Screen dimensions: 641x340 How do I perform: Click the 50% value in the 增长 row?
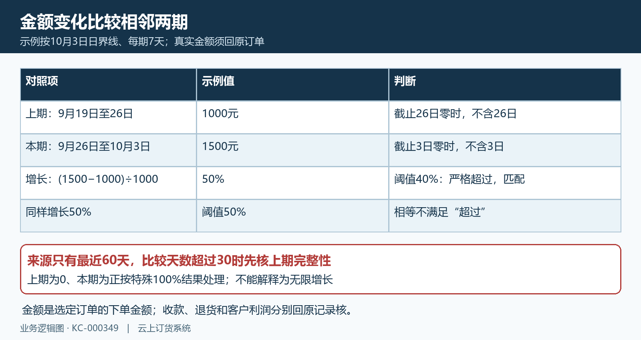click(292, 183)
